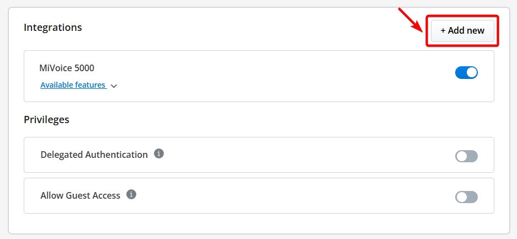Viewport: 517px width, 239px height.
Task: Click the white knob of MiVoice toggle
Action: point(472,72)
